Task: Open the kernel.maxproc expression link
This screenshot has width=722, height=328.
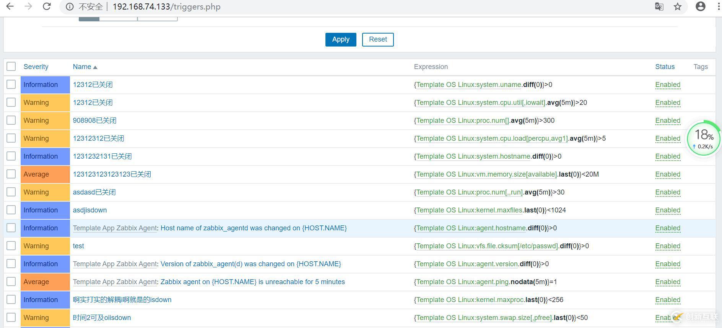Action: coord(470,300)
